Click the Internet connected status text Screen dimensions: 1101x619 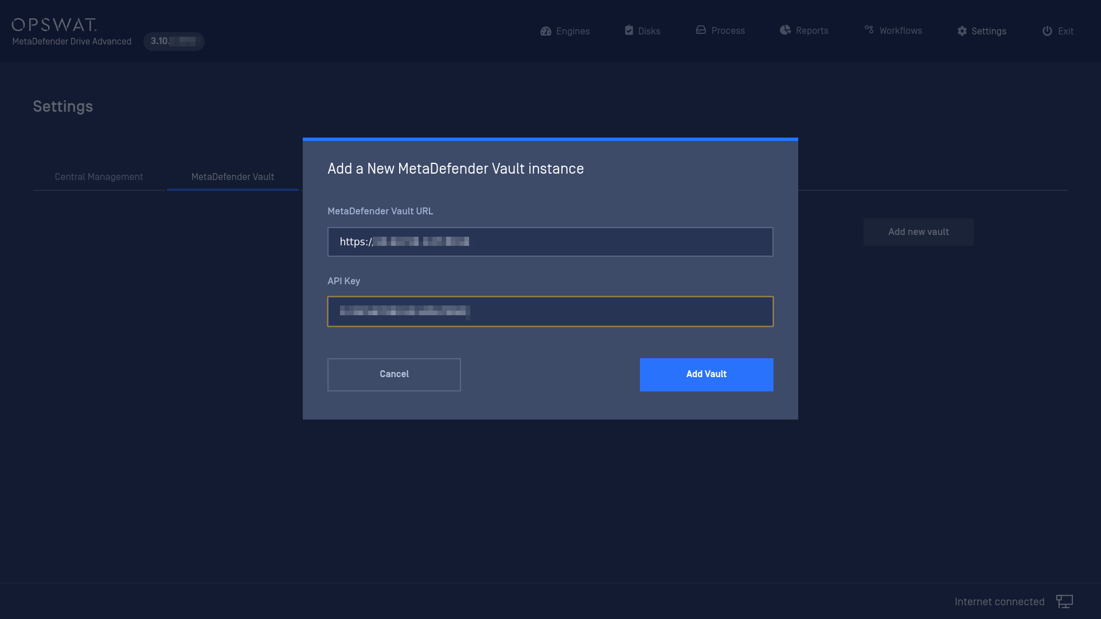click(x=1000, y=601)
